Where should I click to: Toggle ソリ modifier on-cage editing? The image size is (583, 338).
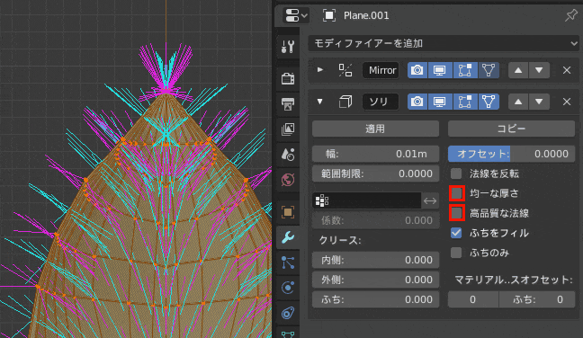[489, 102]
